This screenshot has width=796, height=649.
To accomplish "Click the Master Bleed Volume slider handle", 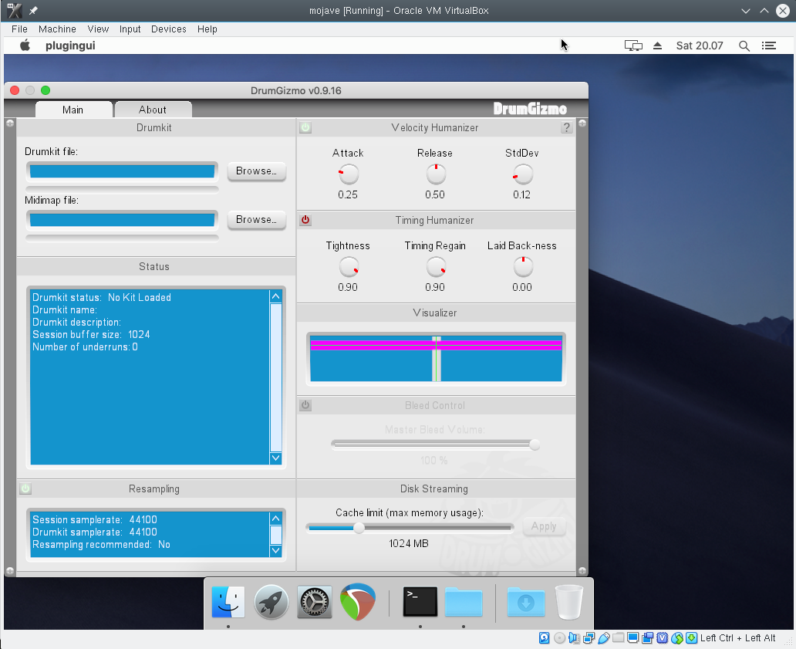I will click(534, 444).
